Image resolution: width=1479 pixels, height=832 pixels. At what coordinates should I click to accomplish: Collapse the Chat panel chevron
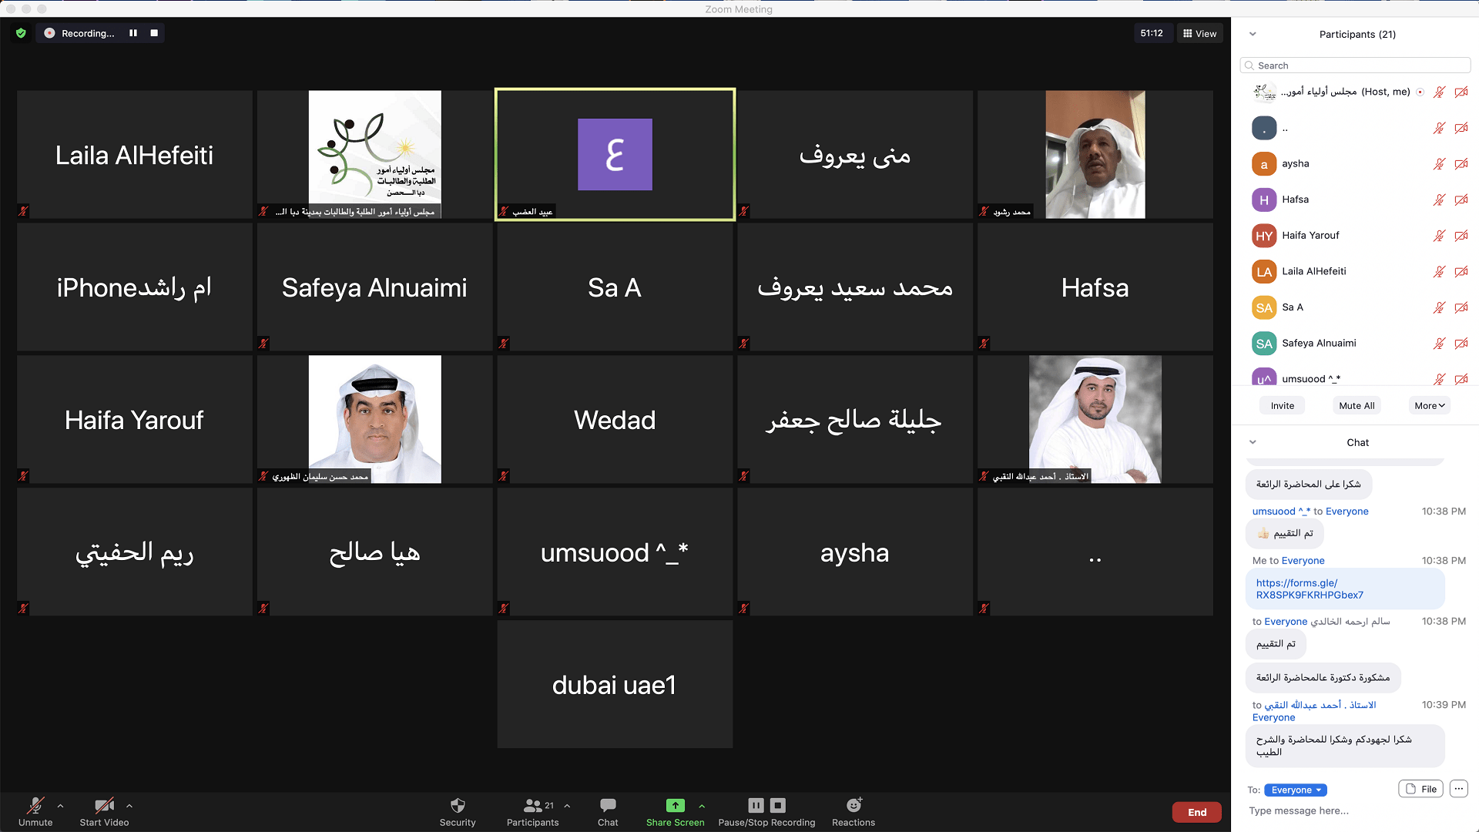click(1253, 442)
